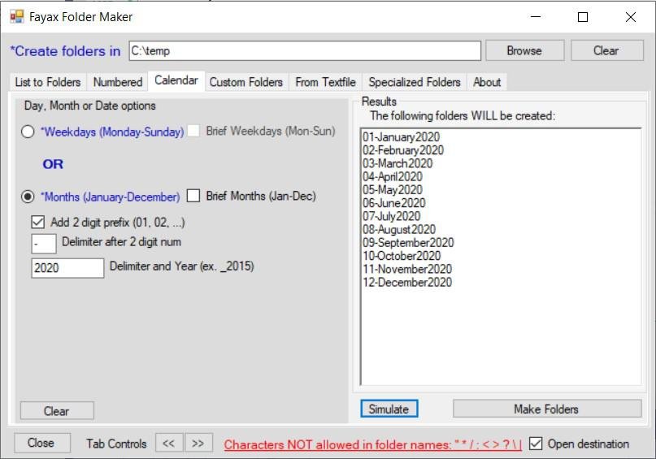Viewport: 656px width, 459px height.
Task: Select the Months (January-December) radio button
Action: (28, 197)
